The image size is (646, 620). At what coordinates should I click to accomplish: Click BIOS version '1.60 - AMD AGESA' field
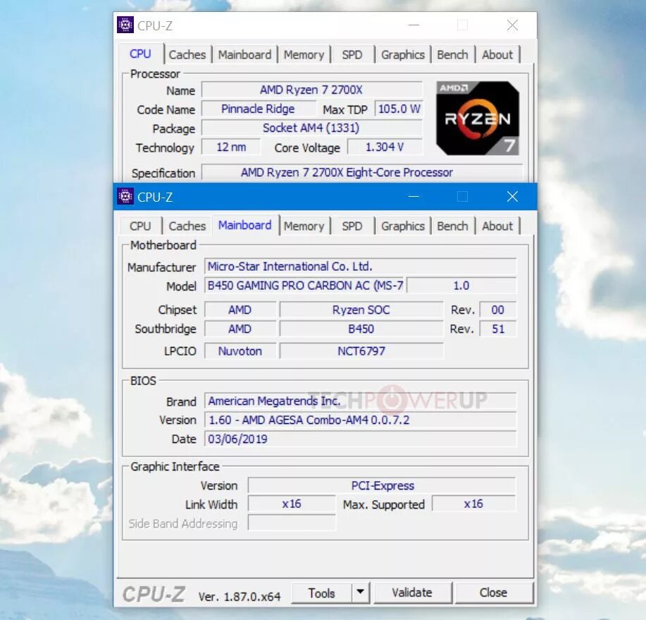pyautogui.click(x=361, y=420)
